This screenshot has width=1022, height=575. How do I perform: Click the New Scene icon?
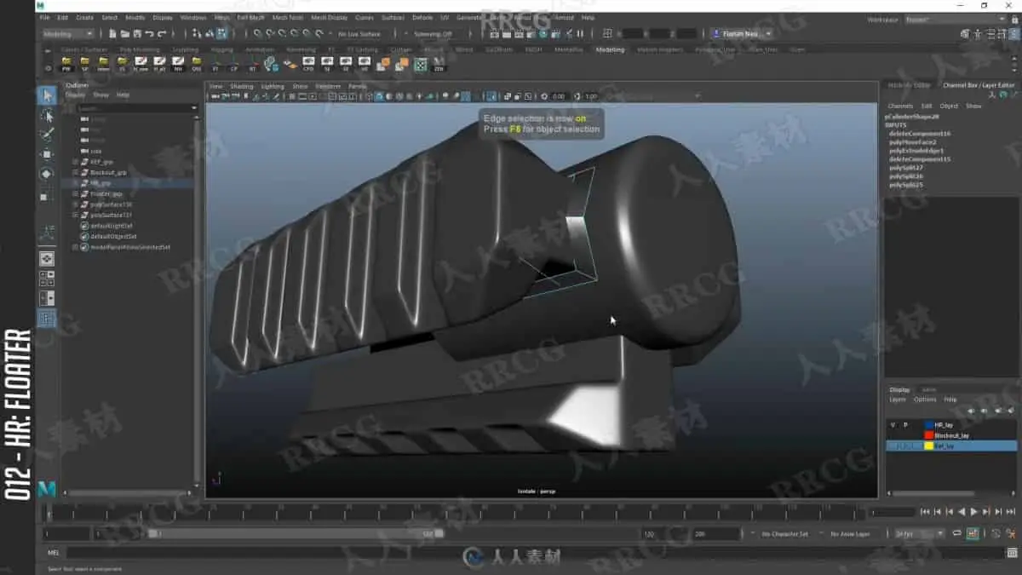point(112,34)
